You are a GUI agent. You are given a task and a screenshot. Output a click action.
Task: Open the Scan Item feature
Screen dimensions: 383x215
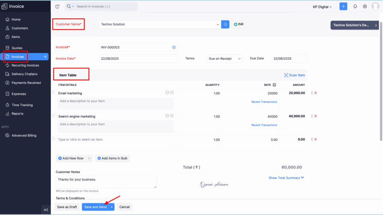[294, 75]
